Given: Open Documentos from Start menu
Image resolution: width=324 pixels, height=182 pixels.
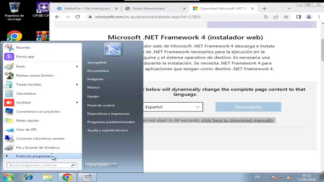Looking at the screenshot, I should coord(98,71).
